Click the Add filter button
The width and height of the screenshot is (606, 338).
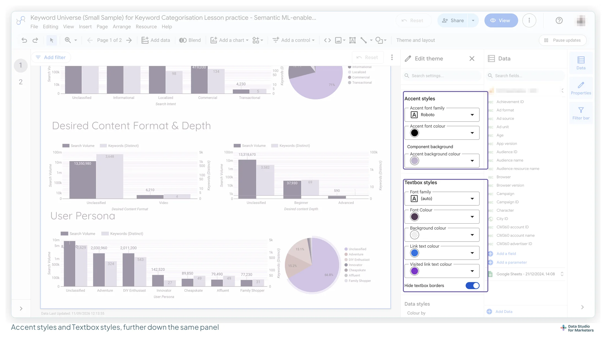coord(51,57)
